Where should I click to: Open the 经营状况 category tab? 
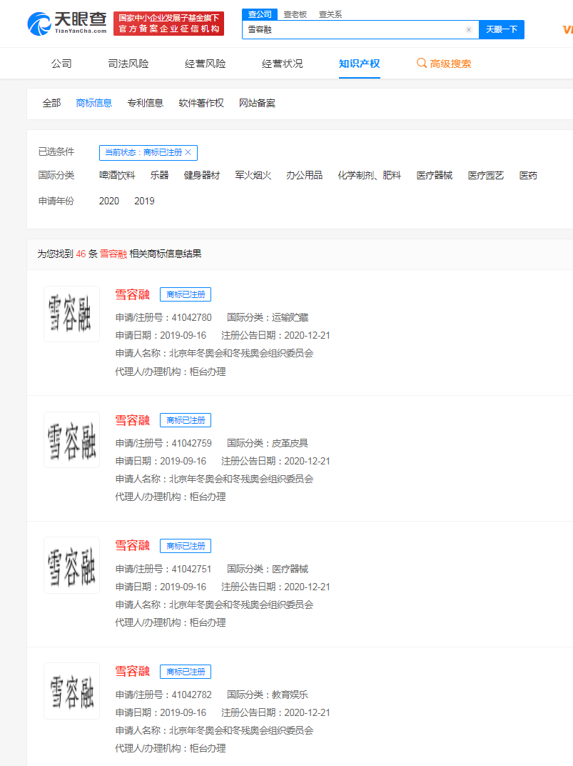click(x=283, y=64)
